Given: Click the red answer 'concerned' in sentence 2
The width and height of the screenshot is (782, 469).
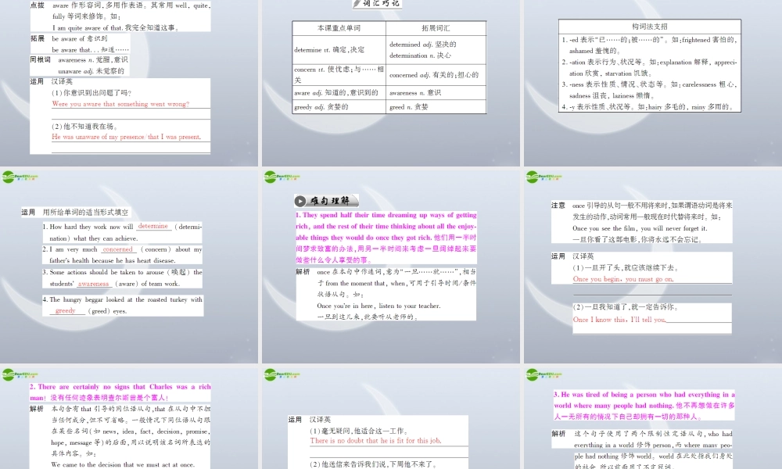Looking at the screenshot, I should (x=118, y=249).
